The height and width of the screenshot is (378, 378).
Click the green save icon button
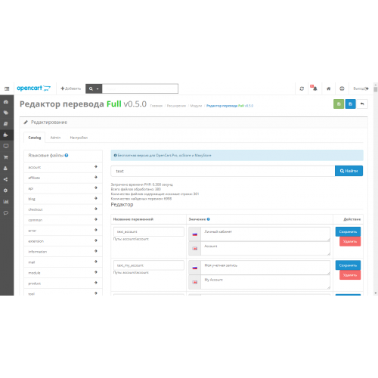point(339,104)
